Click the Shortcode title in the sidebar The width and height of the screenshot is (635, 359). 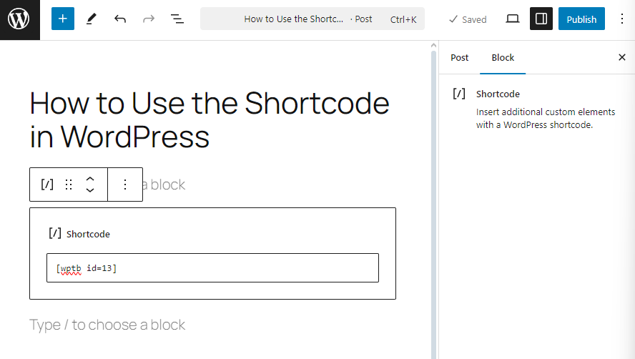[x=498, y=94]
